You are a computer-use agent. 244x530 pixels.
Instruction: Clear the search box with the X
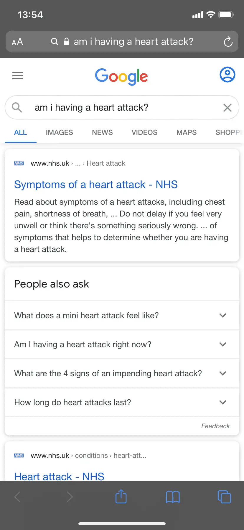coord(227,108)
